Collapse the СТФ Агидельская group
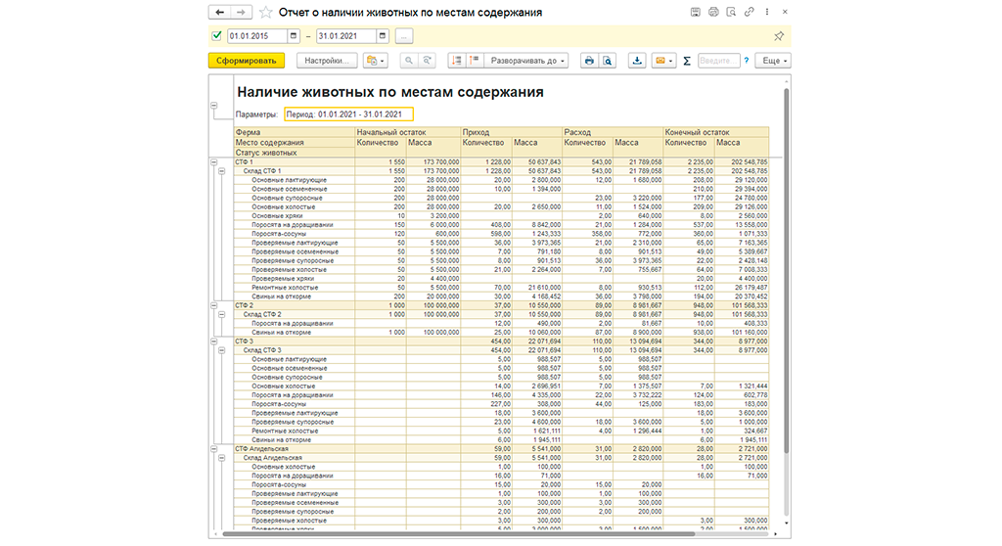The height and width of the screenshot is (546, 1002). (214, 449)
